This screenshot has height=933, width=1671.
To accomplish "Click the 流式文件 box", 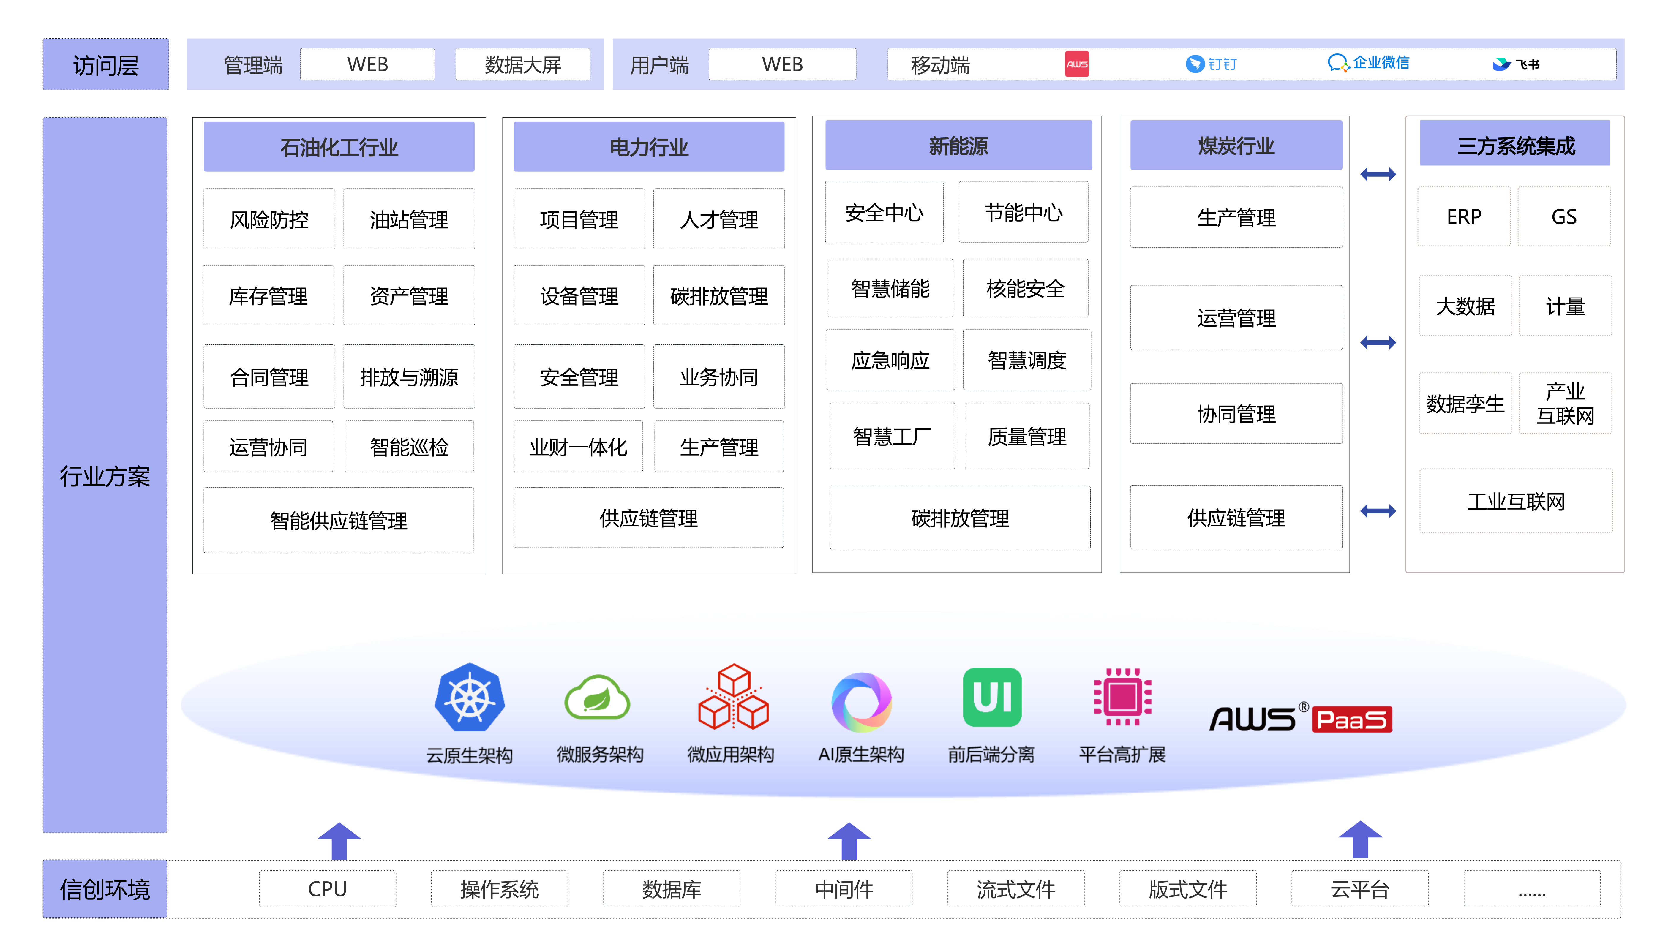I will 1016,889.
